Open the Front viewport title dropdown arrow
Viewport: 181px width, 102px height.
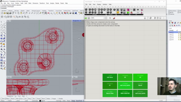11,77
